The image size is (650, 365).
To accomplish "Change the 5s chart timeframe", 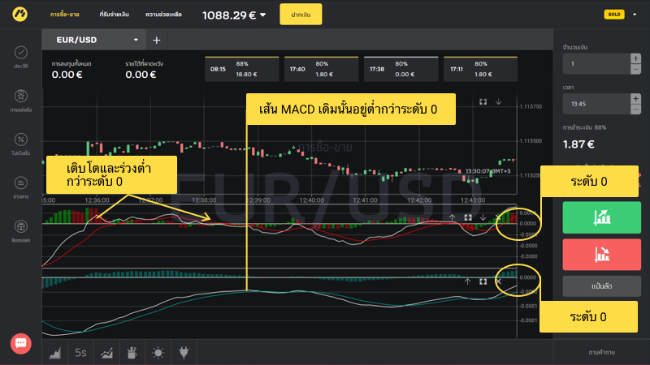I will tap(80, 353).
